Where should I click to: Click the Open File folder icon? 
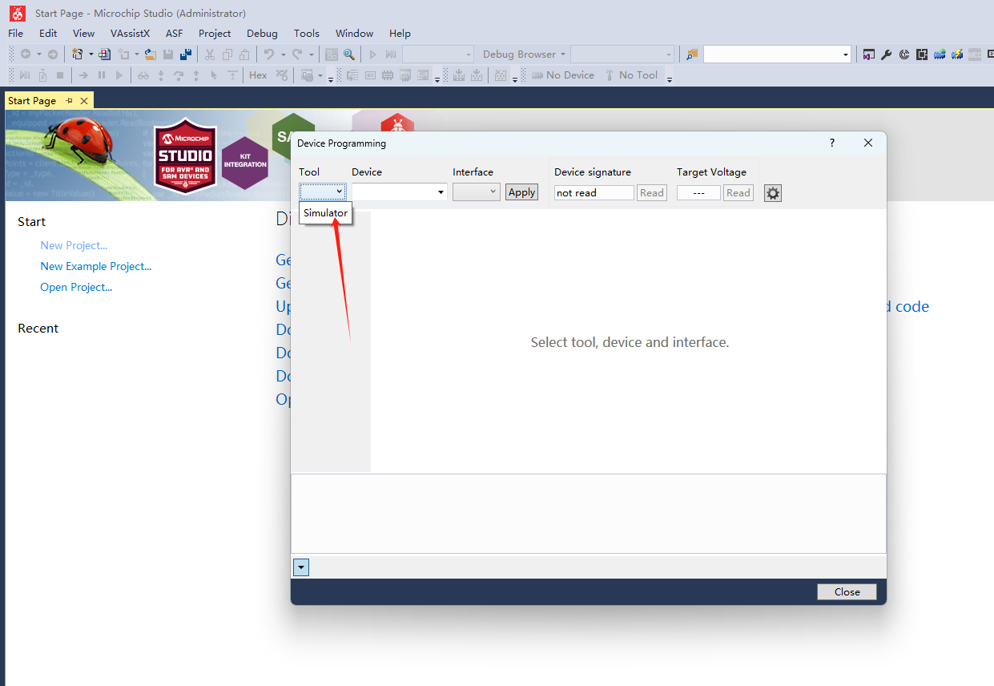pos(151,54)
